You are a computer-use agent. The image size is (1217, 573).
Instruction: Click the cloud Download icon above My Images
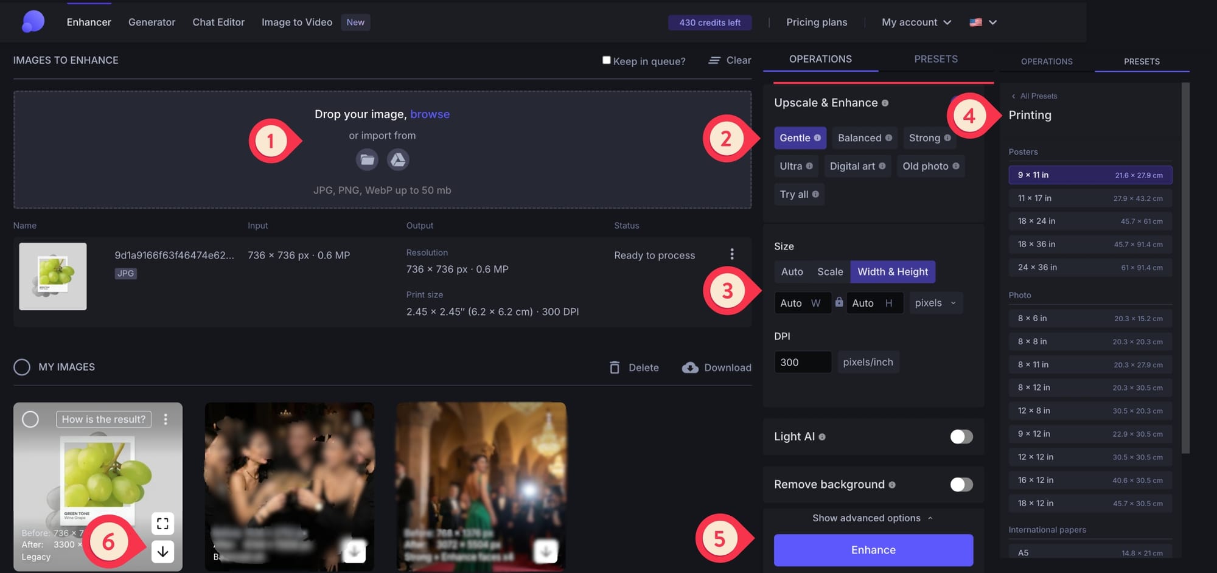click(x=691, y=367)
